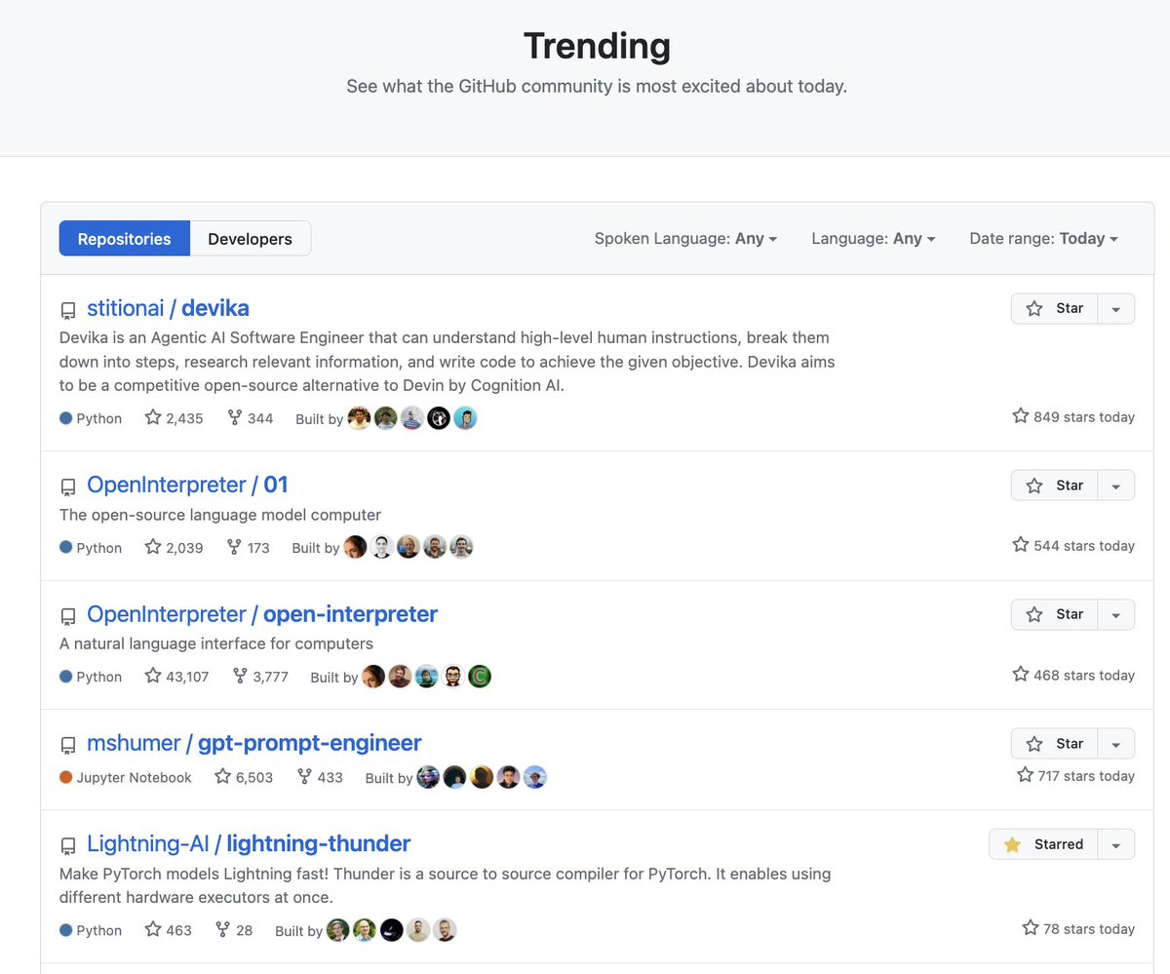Open the OpenInterpreter / 01 repository link
The image size is (1170, 974).
(187, 485)
